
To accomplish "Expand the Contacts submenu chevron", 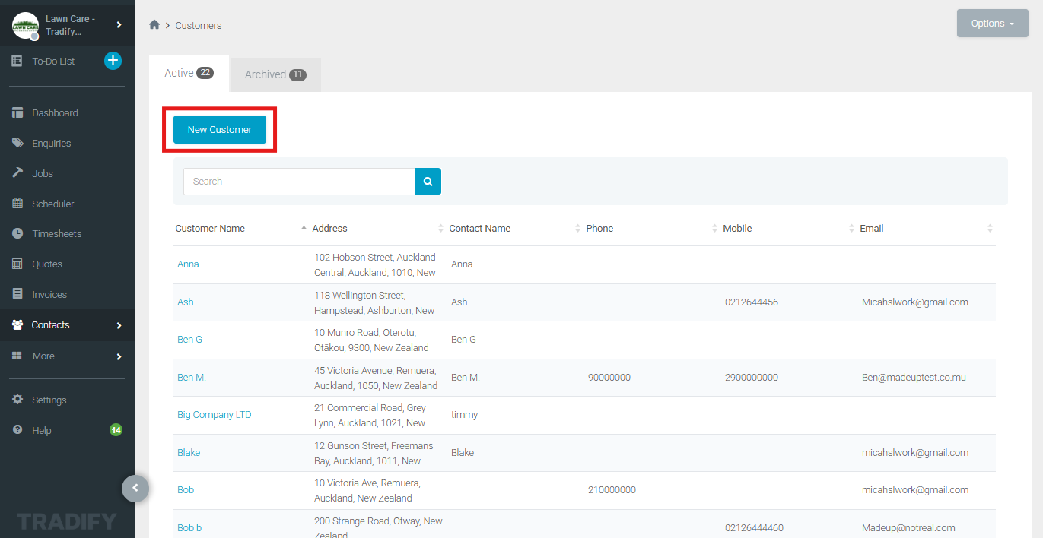I will coord(119,325).
